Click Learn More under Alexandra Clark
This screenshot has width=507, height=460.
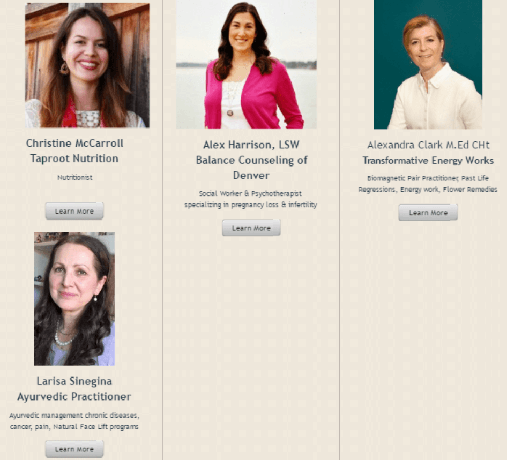pyautogui.click(x=428, y=213)
